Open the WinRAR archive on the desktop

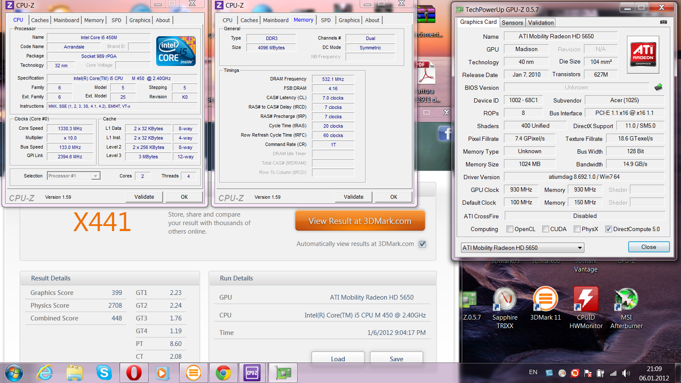click(427, 21)
